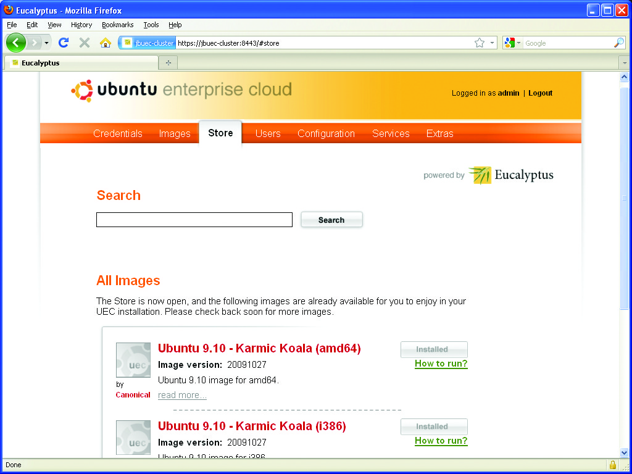Click the browser Back arrow button

16,43
